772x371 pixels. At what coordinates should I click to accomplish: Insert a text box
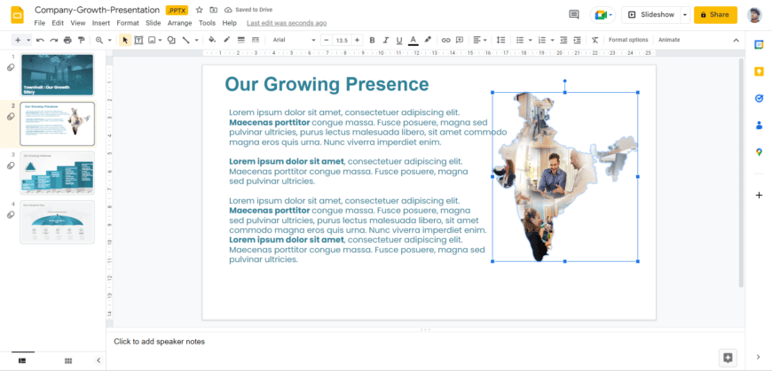(138, 40)
